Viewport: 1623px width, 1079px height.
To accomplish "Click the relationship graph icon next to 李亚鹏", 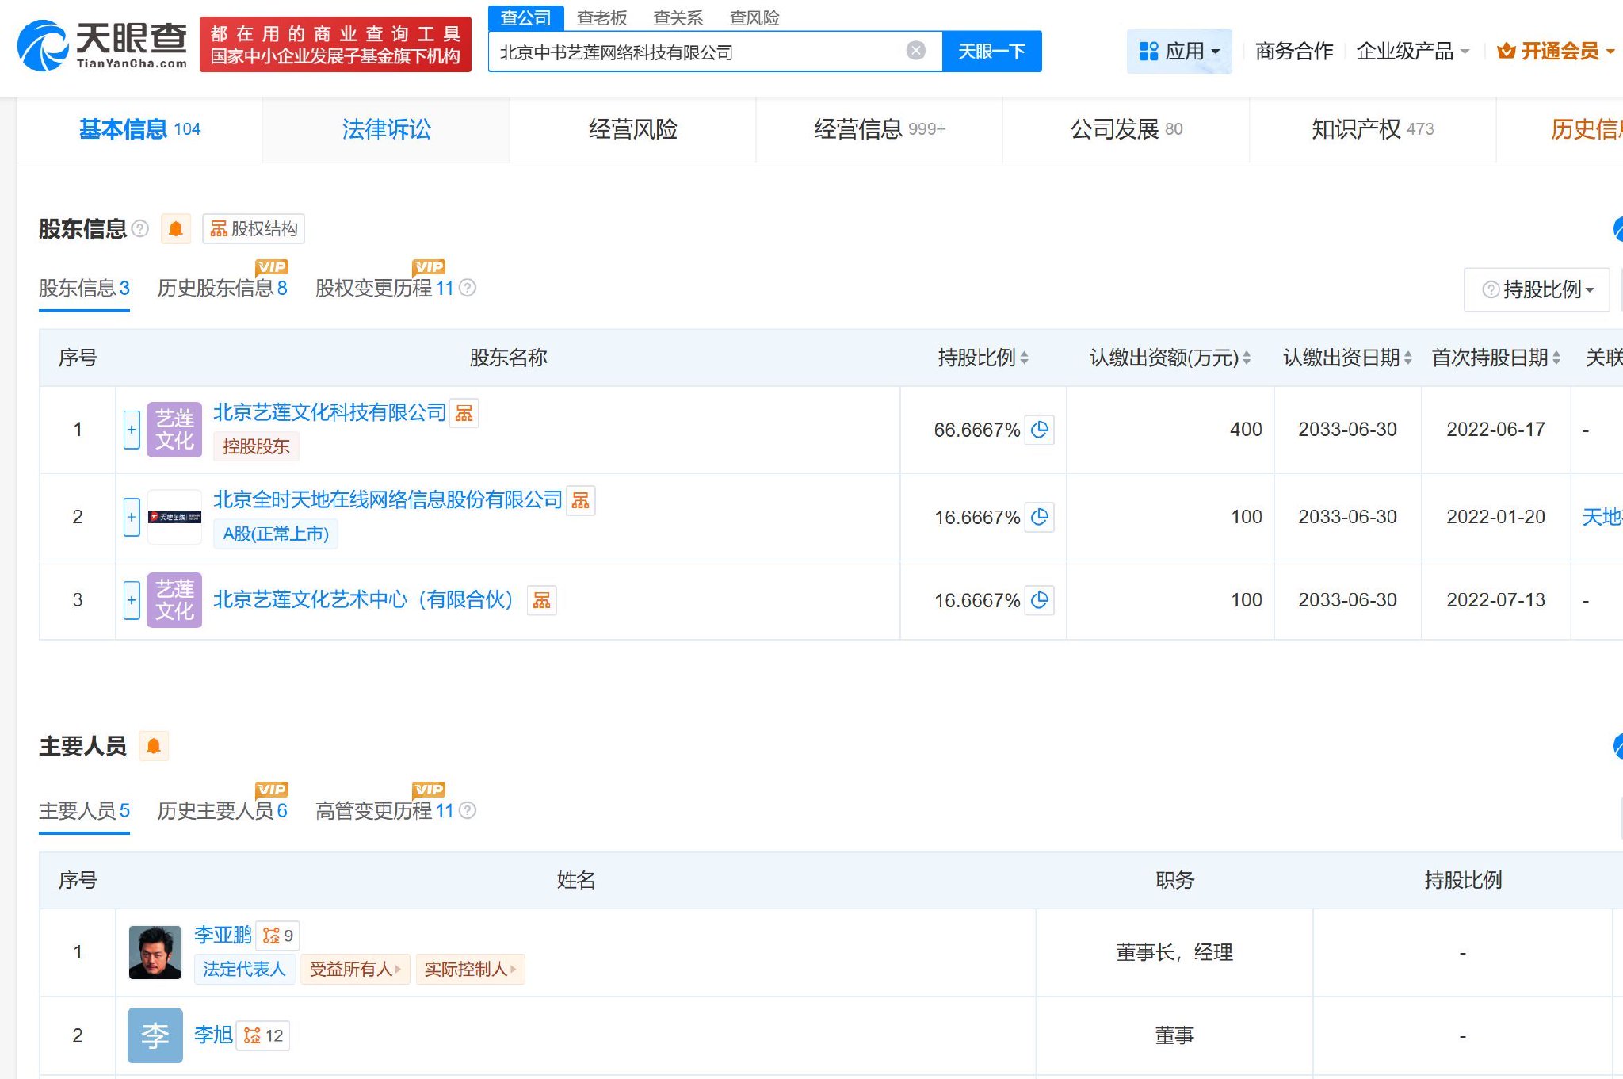I will (277, 936).
